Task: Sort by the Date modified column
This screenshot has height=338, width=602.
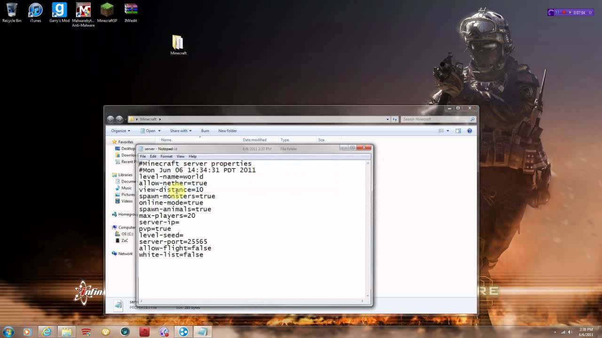Action: tap(254, 140)
